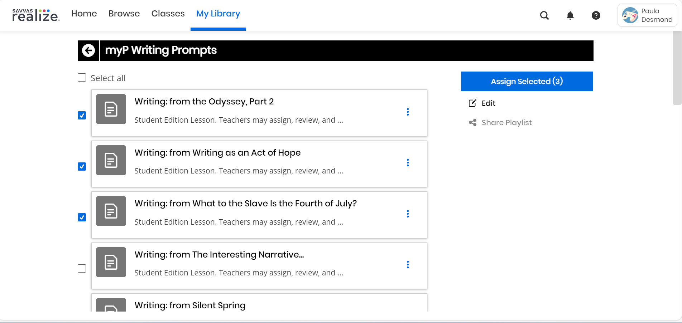Screen dimensions: 682x323
Task: Open three-dot menu for The Interesting Narrative
Action: point(408,265)
